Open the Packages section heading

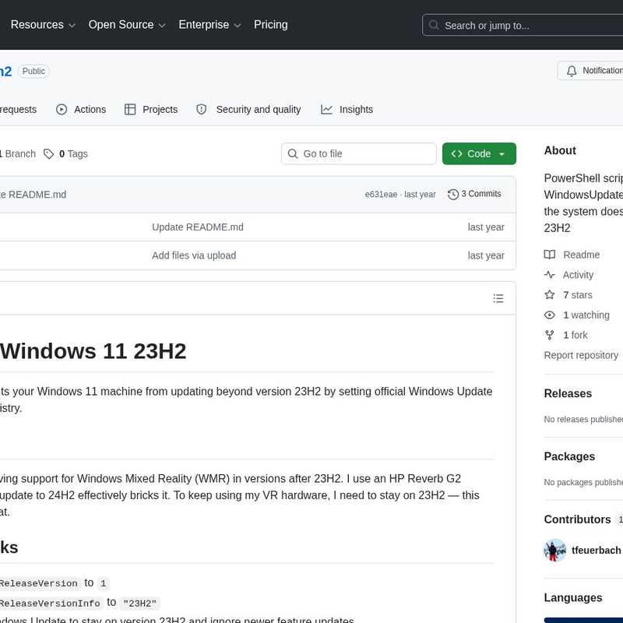(569, 456)
